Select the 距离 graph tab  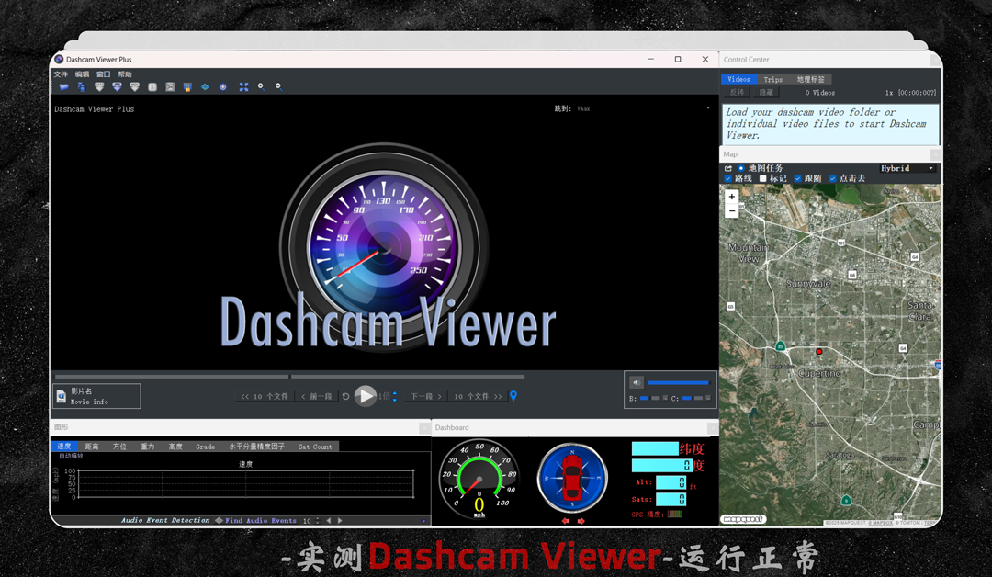click(92, 446)
